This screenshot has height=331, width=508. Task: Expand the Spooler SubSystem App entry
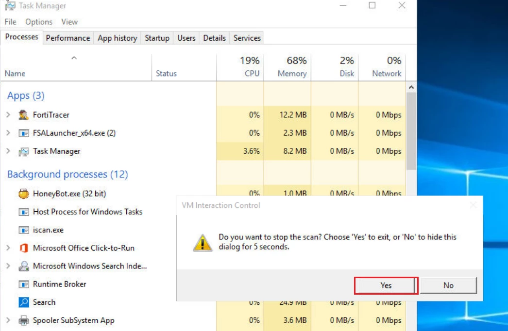point(8,320)
